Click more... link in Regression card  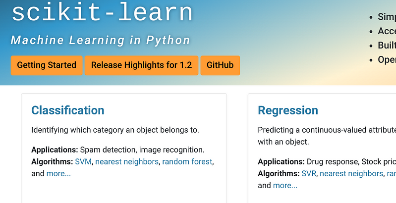pos(285,185)
